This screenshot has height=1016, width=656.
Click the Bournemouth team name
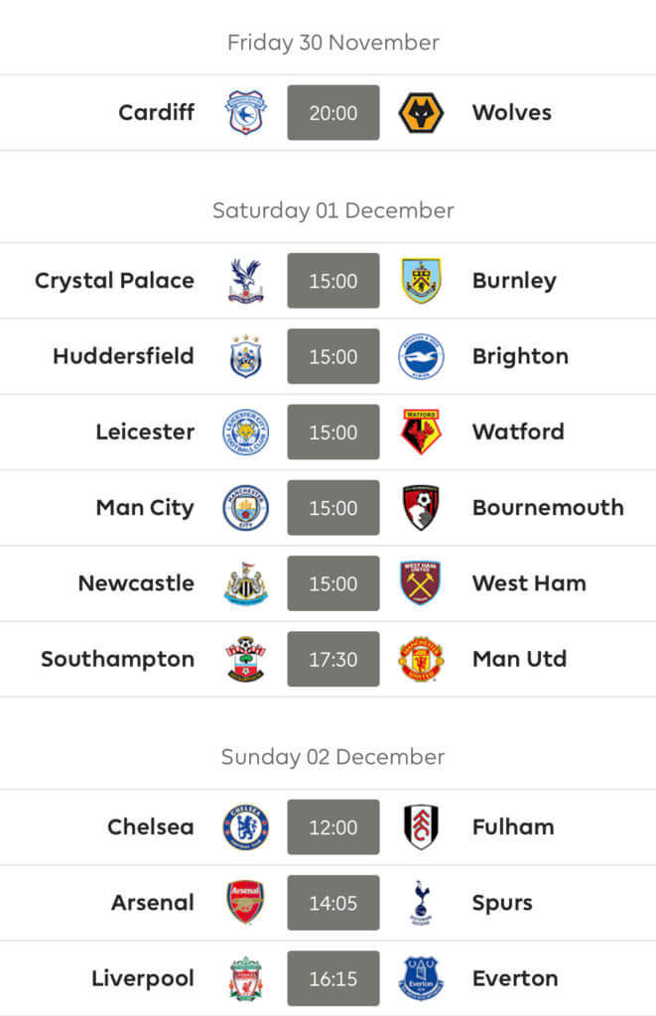pyautogui.click(x=548, y=507)
